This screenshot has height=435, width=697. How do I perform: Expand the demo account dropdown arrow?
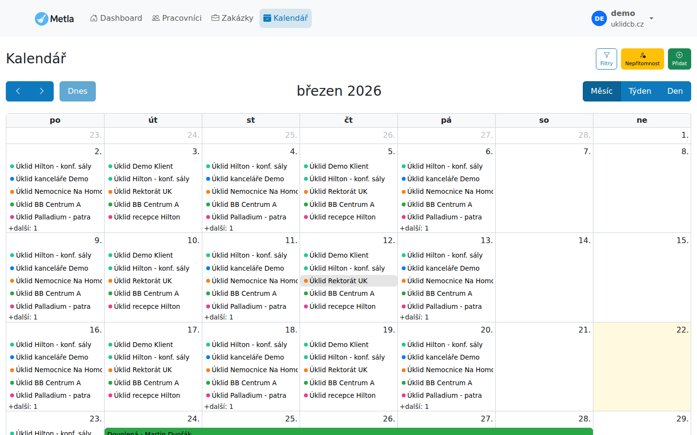tap(652, 18)
